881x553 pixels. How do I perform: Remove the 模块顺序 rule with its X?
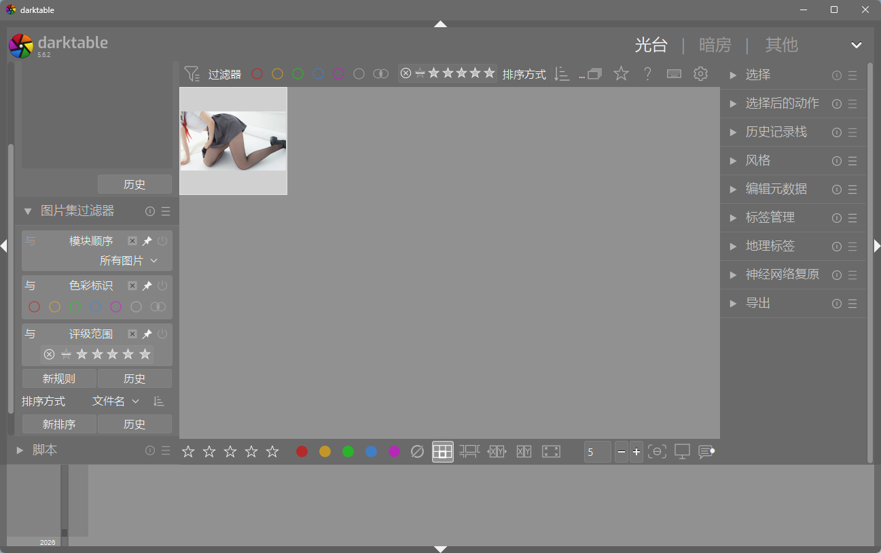click(132, 241)
